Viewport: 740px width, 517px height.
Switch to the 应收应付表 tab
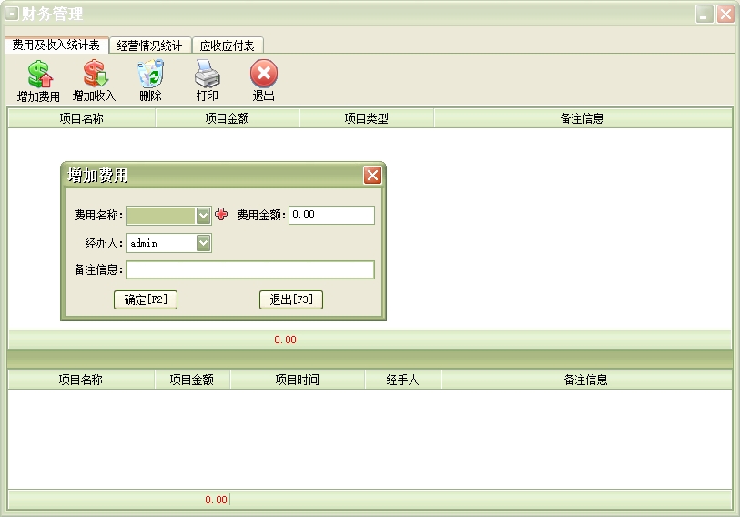click(228, 46)
